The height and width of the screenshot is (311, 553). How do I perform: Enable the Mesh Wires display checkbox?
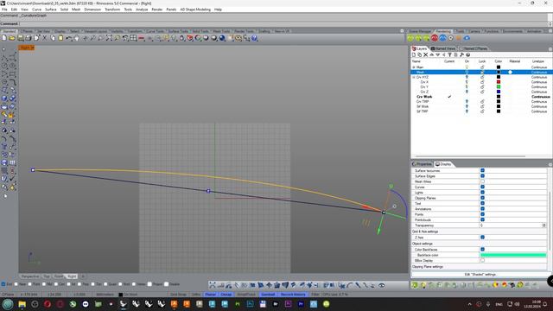click(482, 181)
